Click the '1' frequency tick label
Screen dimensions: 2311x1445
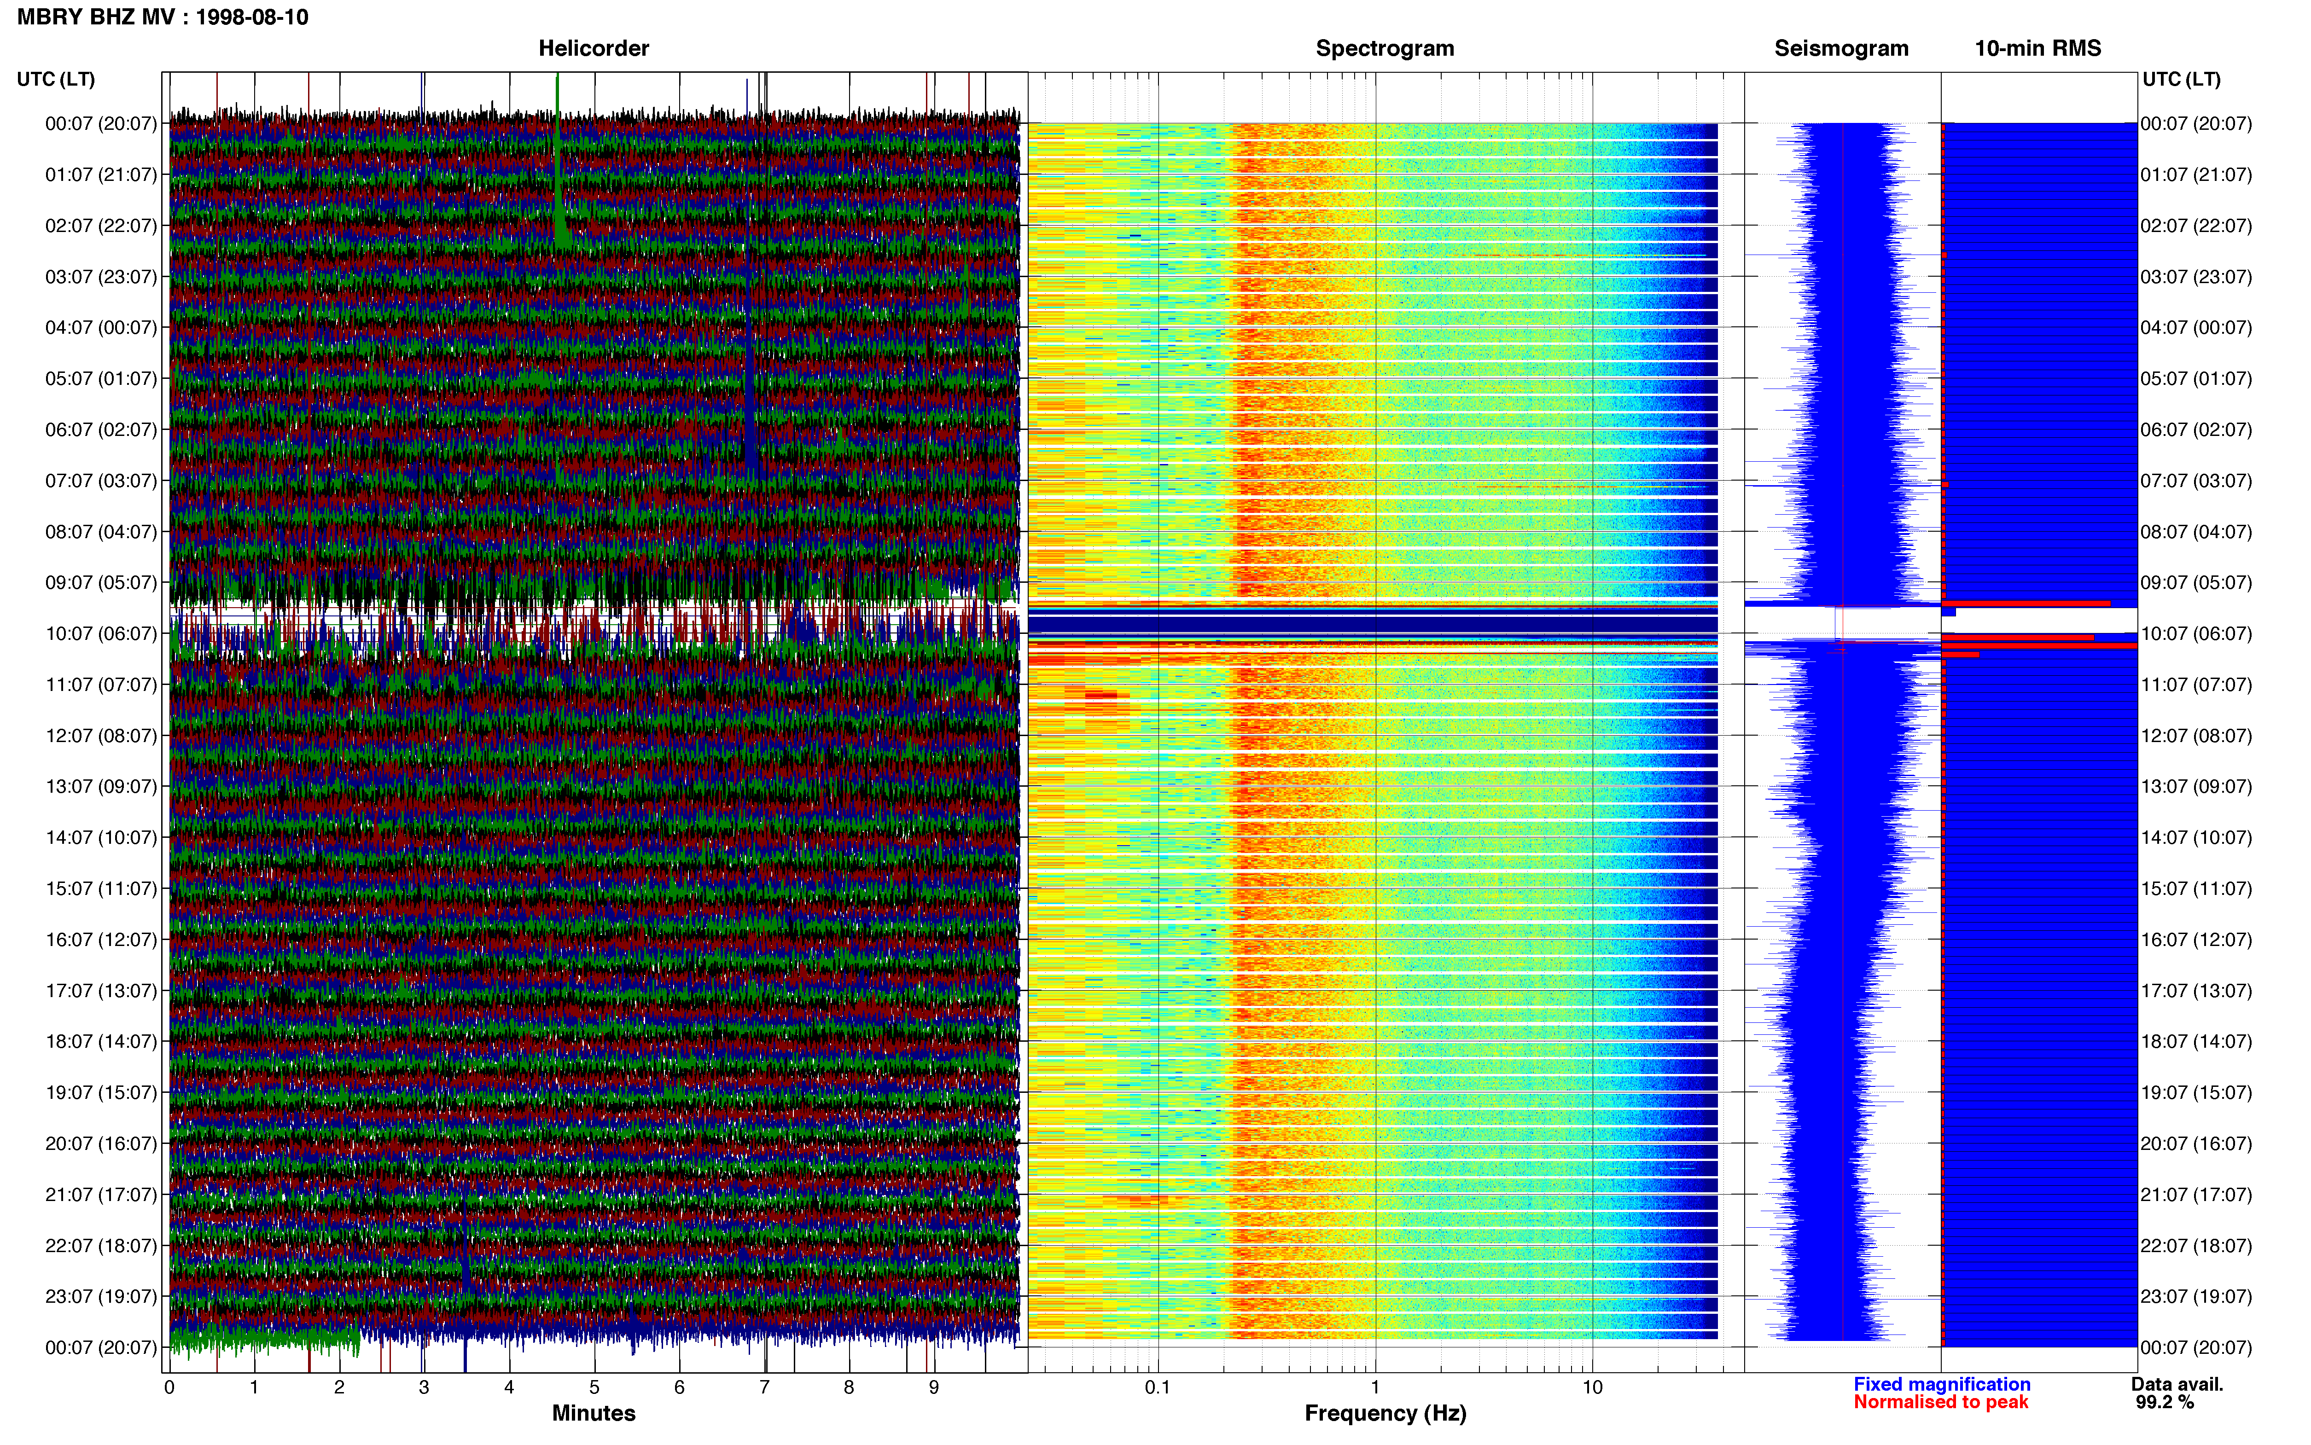1375,1387
